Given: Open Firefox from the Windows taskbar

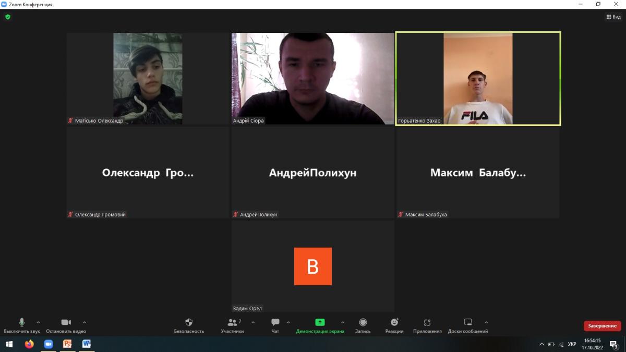Looking at the screenshot, I should [x=29, y=344].
